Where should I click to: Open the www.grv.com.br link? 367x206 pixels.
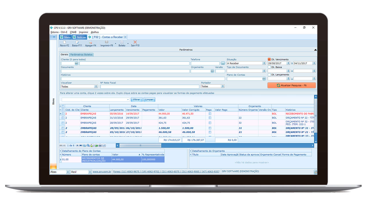point(102,172)
